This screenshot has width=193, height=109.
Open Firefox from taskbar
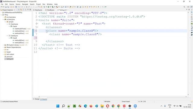[91, 106]
